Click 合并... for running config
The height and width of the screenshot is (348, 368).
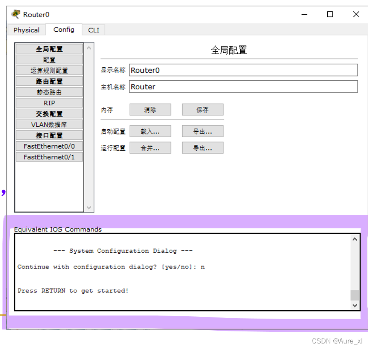[150, 147]
